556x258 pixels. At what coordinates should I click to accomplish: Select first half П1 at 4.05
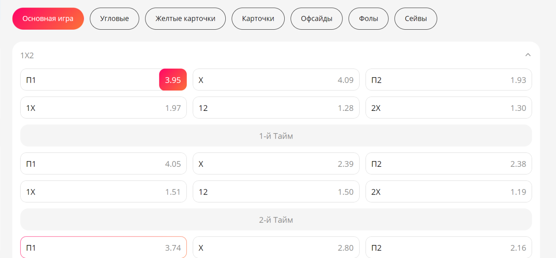(103, 163)
